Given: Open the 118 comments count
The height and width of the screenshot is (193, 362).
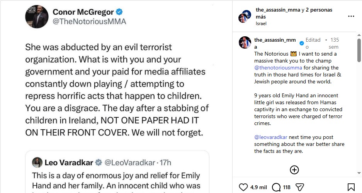Looking at the screenshot, I should 287,187.
